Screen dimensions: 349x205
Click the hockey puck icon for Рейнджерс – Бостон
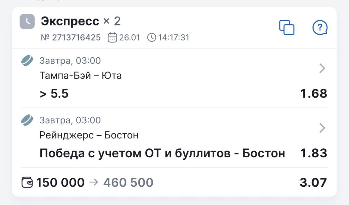point(27,120)
